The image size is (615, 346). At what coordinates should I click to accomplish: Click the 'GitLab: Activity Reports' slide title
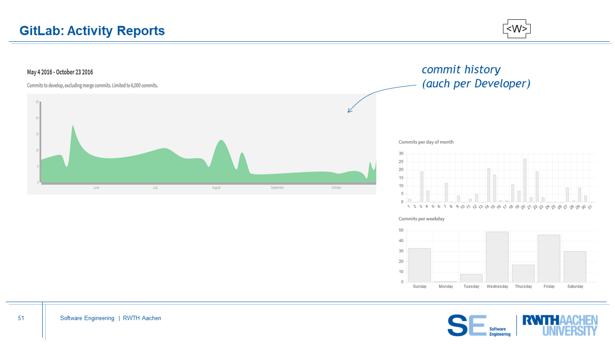(92, 31)
